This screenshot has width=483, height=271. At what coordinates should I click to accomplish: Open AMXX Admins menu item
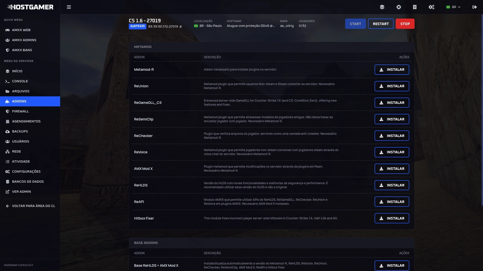30,40
